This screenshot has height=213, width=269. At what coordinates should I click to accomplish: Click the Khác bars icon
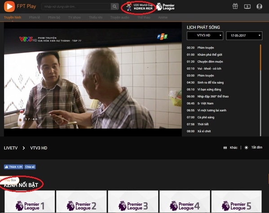click(x=225, y=148)
